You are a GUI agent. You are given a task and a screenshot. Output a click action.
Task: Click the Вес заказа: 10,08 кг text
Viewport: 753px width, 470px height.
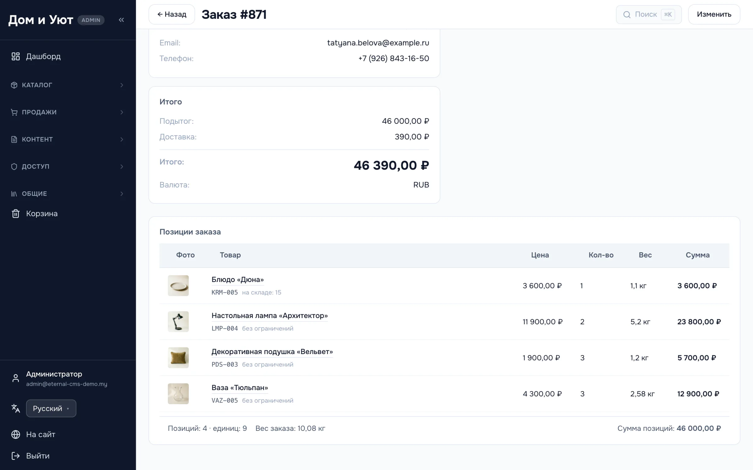(x=290, y=428)
